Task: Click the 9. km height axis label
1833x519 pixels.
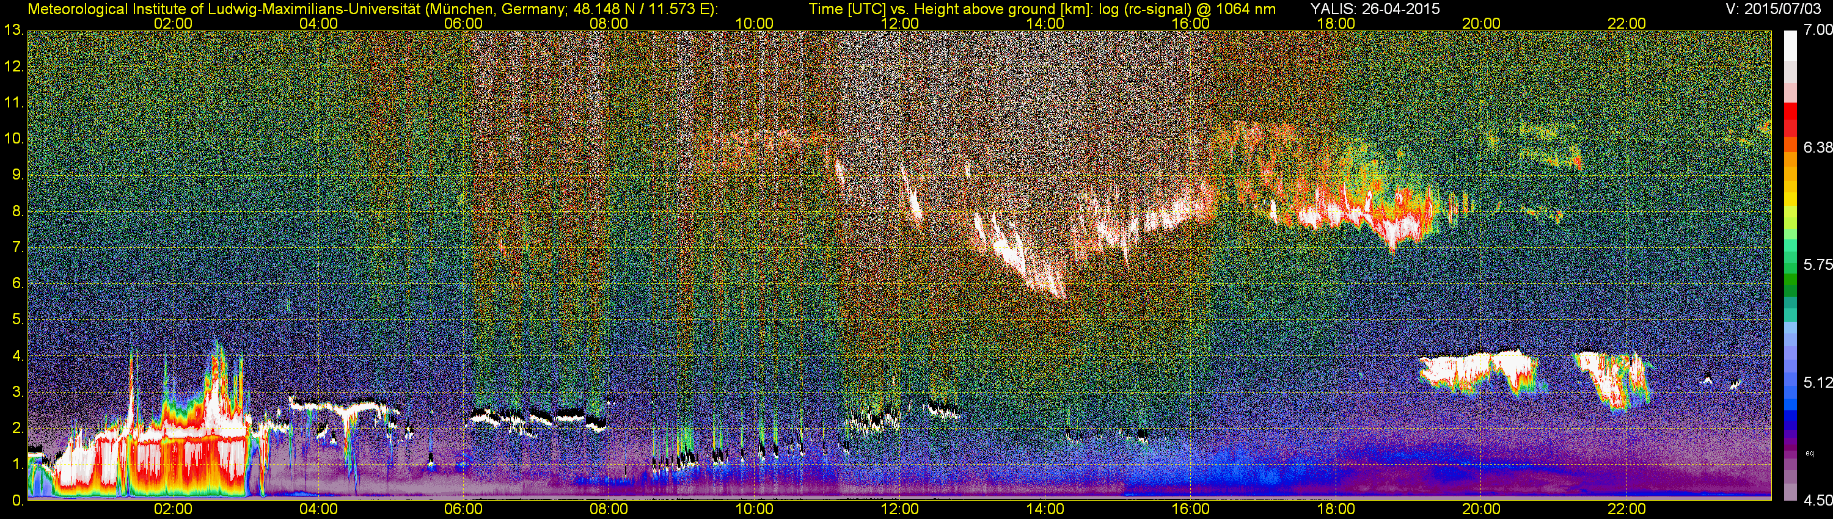Action: [x=18, y=175]
